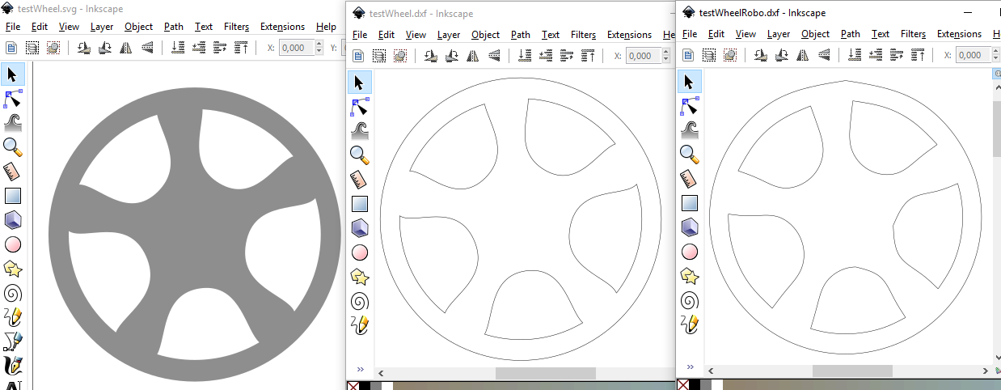Raise selection to top in testWheel.dxf toolbar
The width and height of the screenshot is (1001, 390).
click(x=589, y=56)
